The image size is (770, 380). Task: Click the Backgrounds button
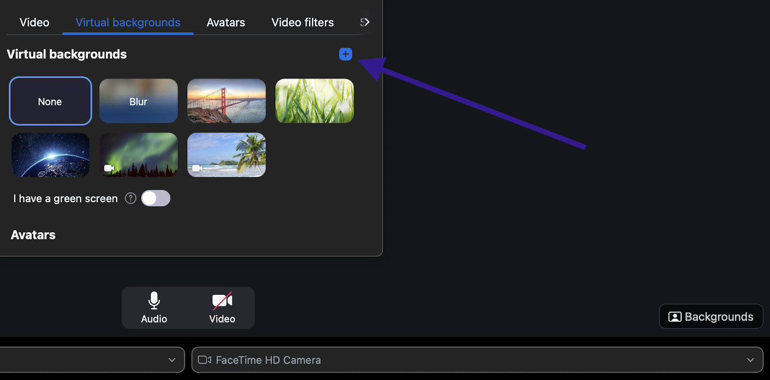click(x=711, y=316)
